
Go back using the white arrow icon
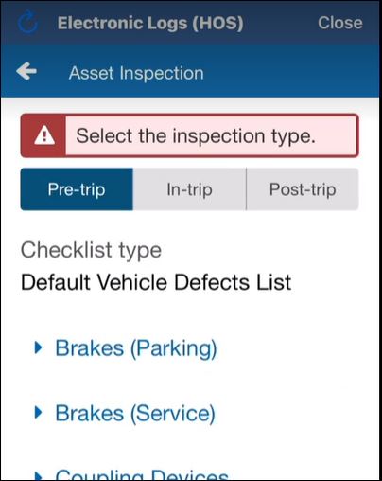click(x=26, y=71)
